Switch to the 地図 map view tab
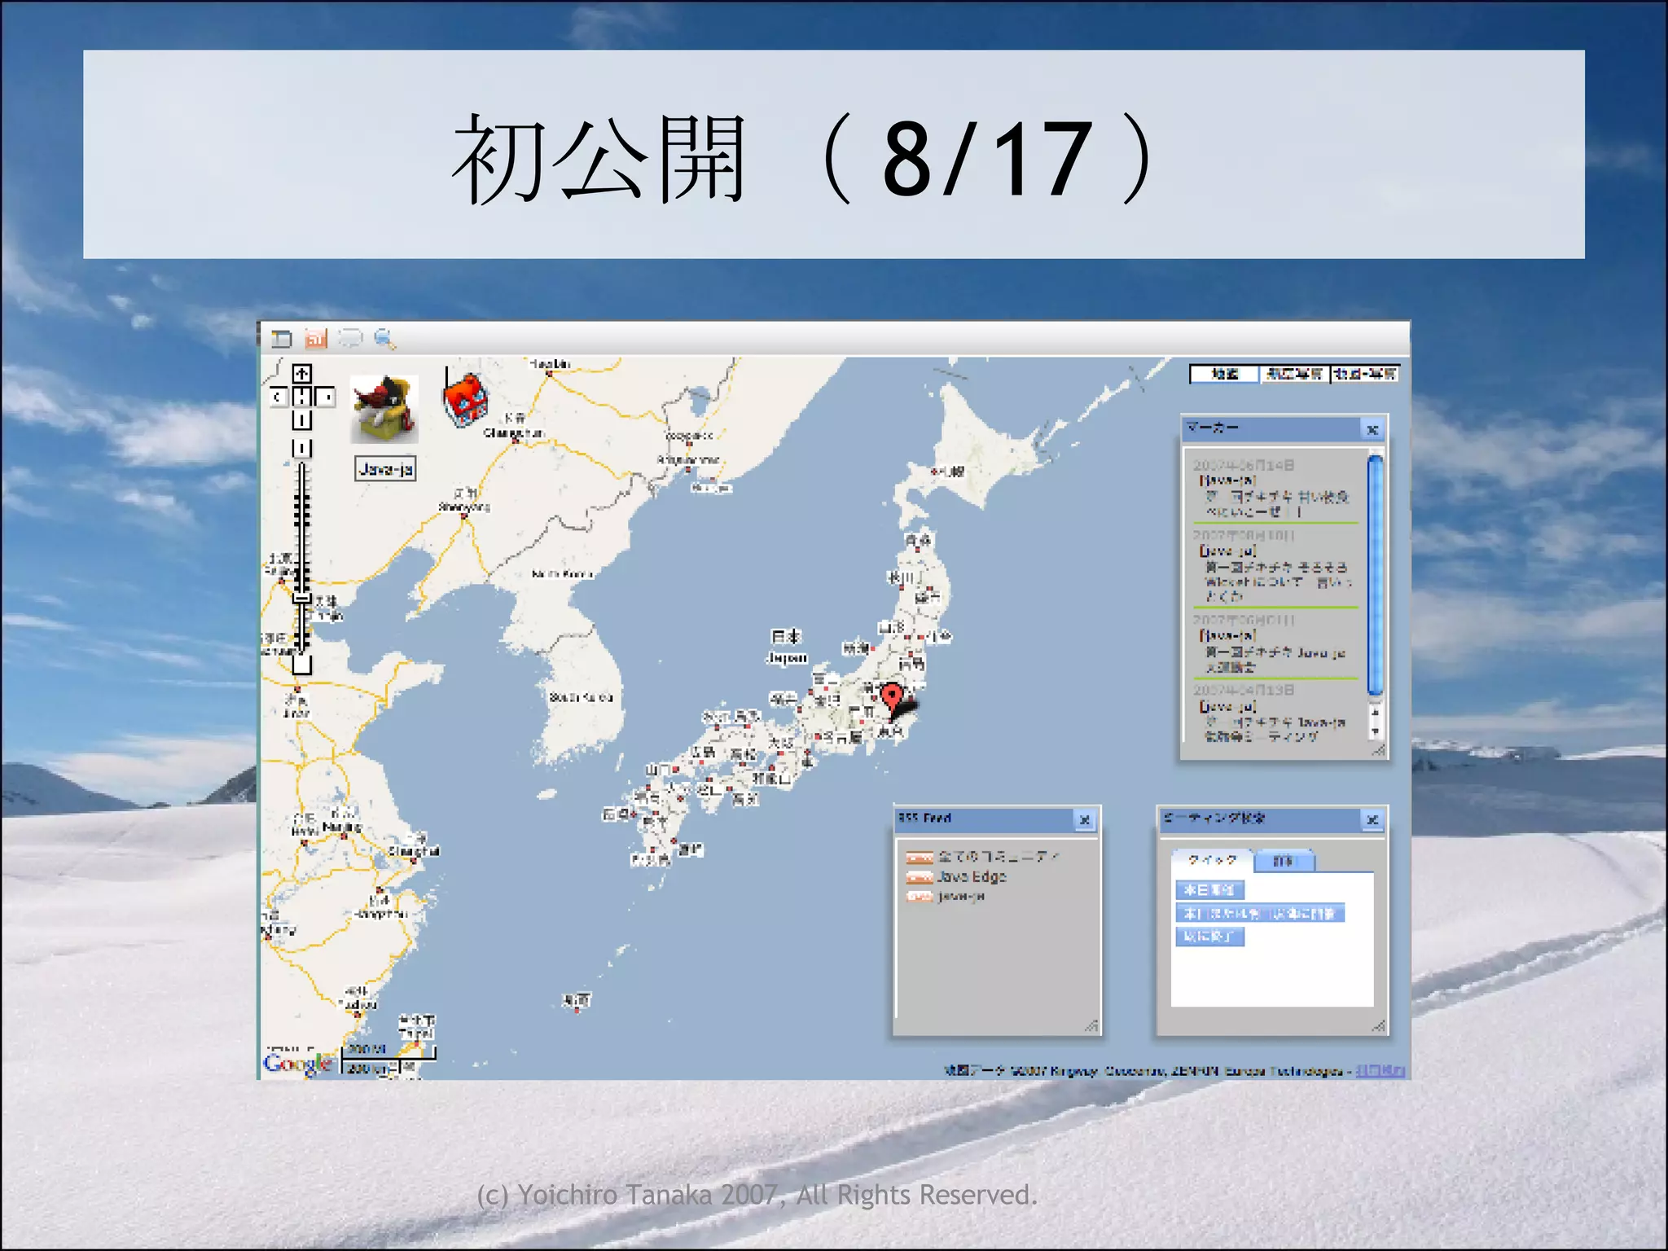This screenshot has height=1251, width=1668. pyautogui.click(x=1224, y=374)
